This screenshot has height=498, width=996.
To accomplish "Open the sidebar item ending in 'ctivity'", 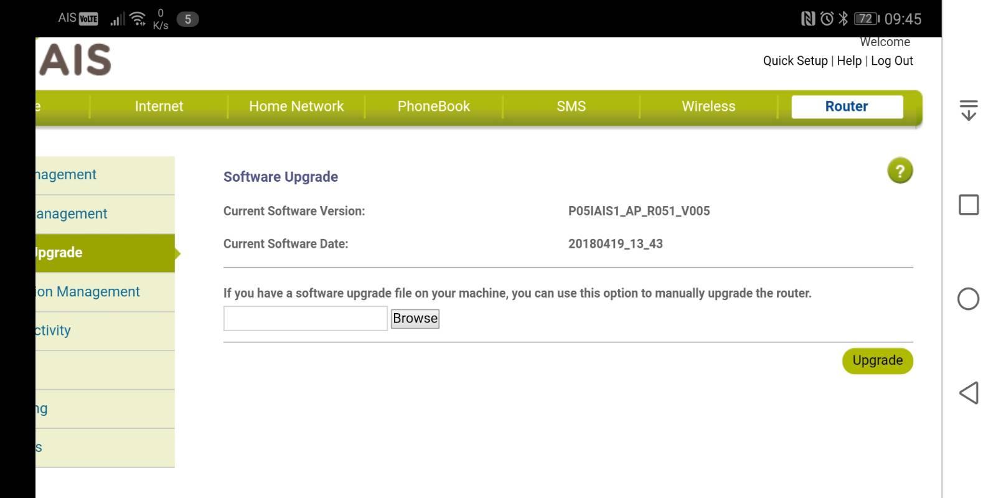I will [105, 331].
